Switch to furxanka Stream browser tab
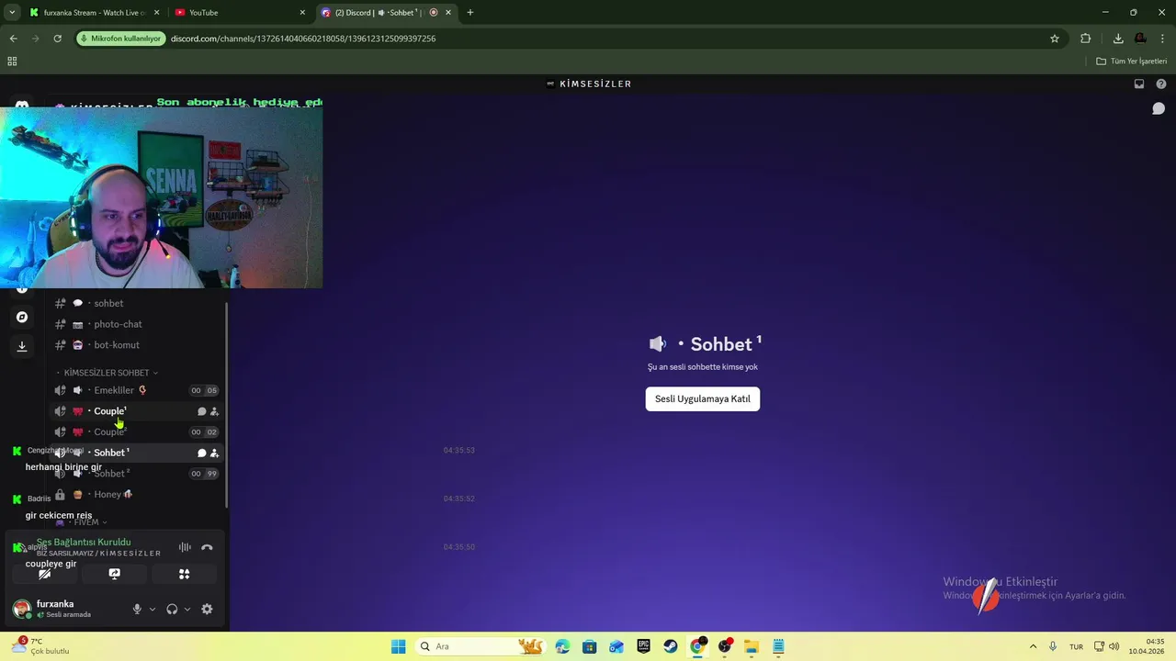 click(x=95, y=13)
